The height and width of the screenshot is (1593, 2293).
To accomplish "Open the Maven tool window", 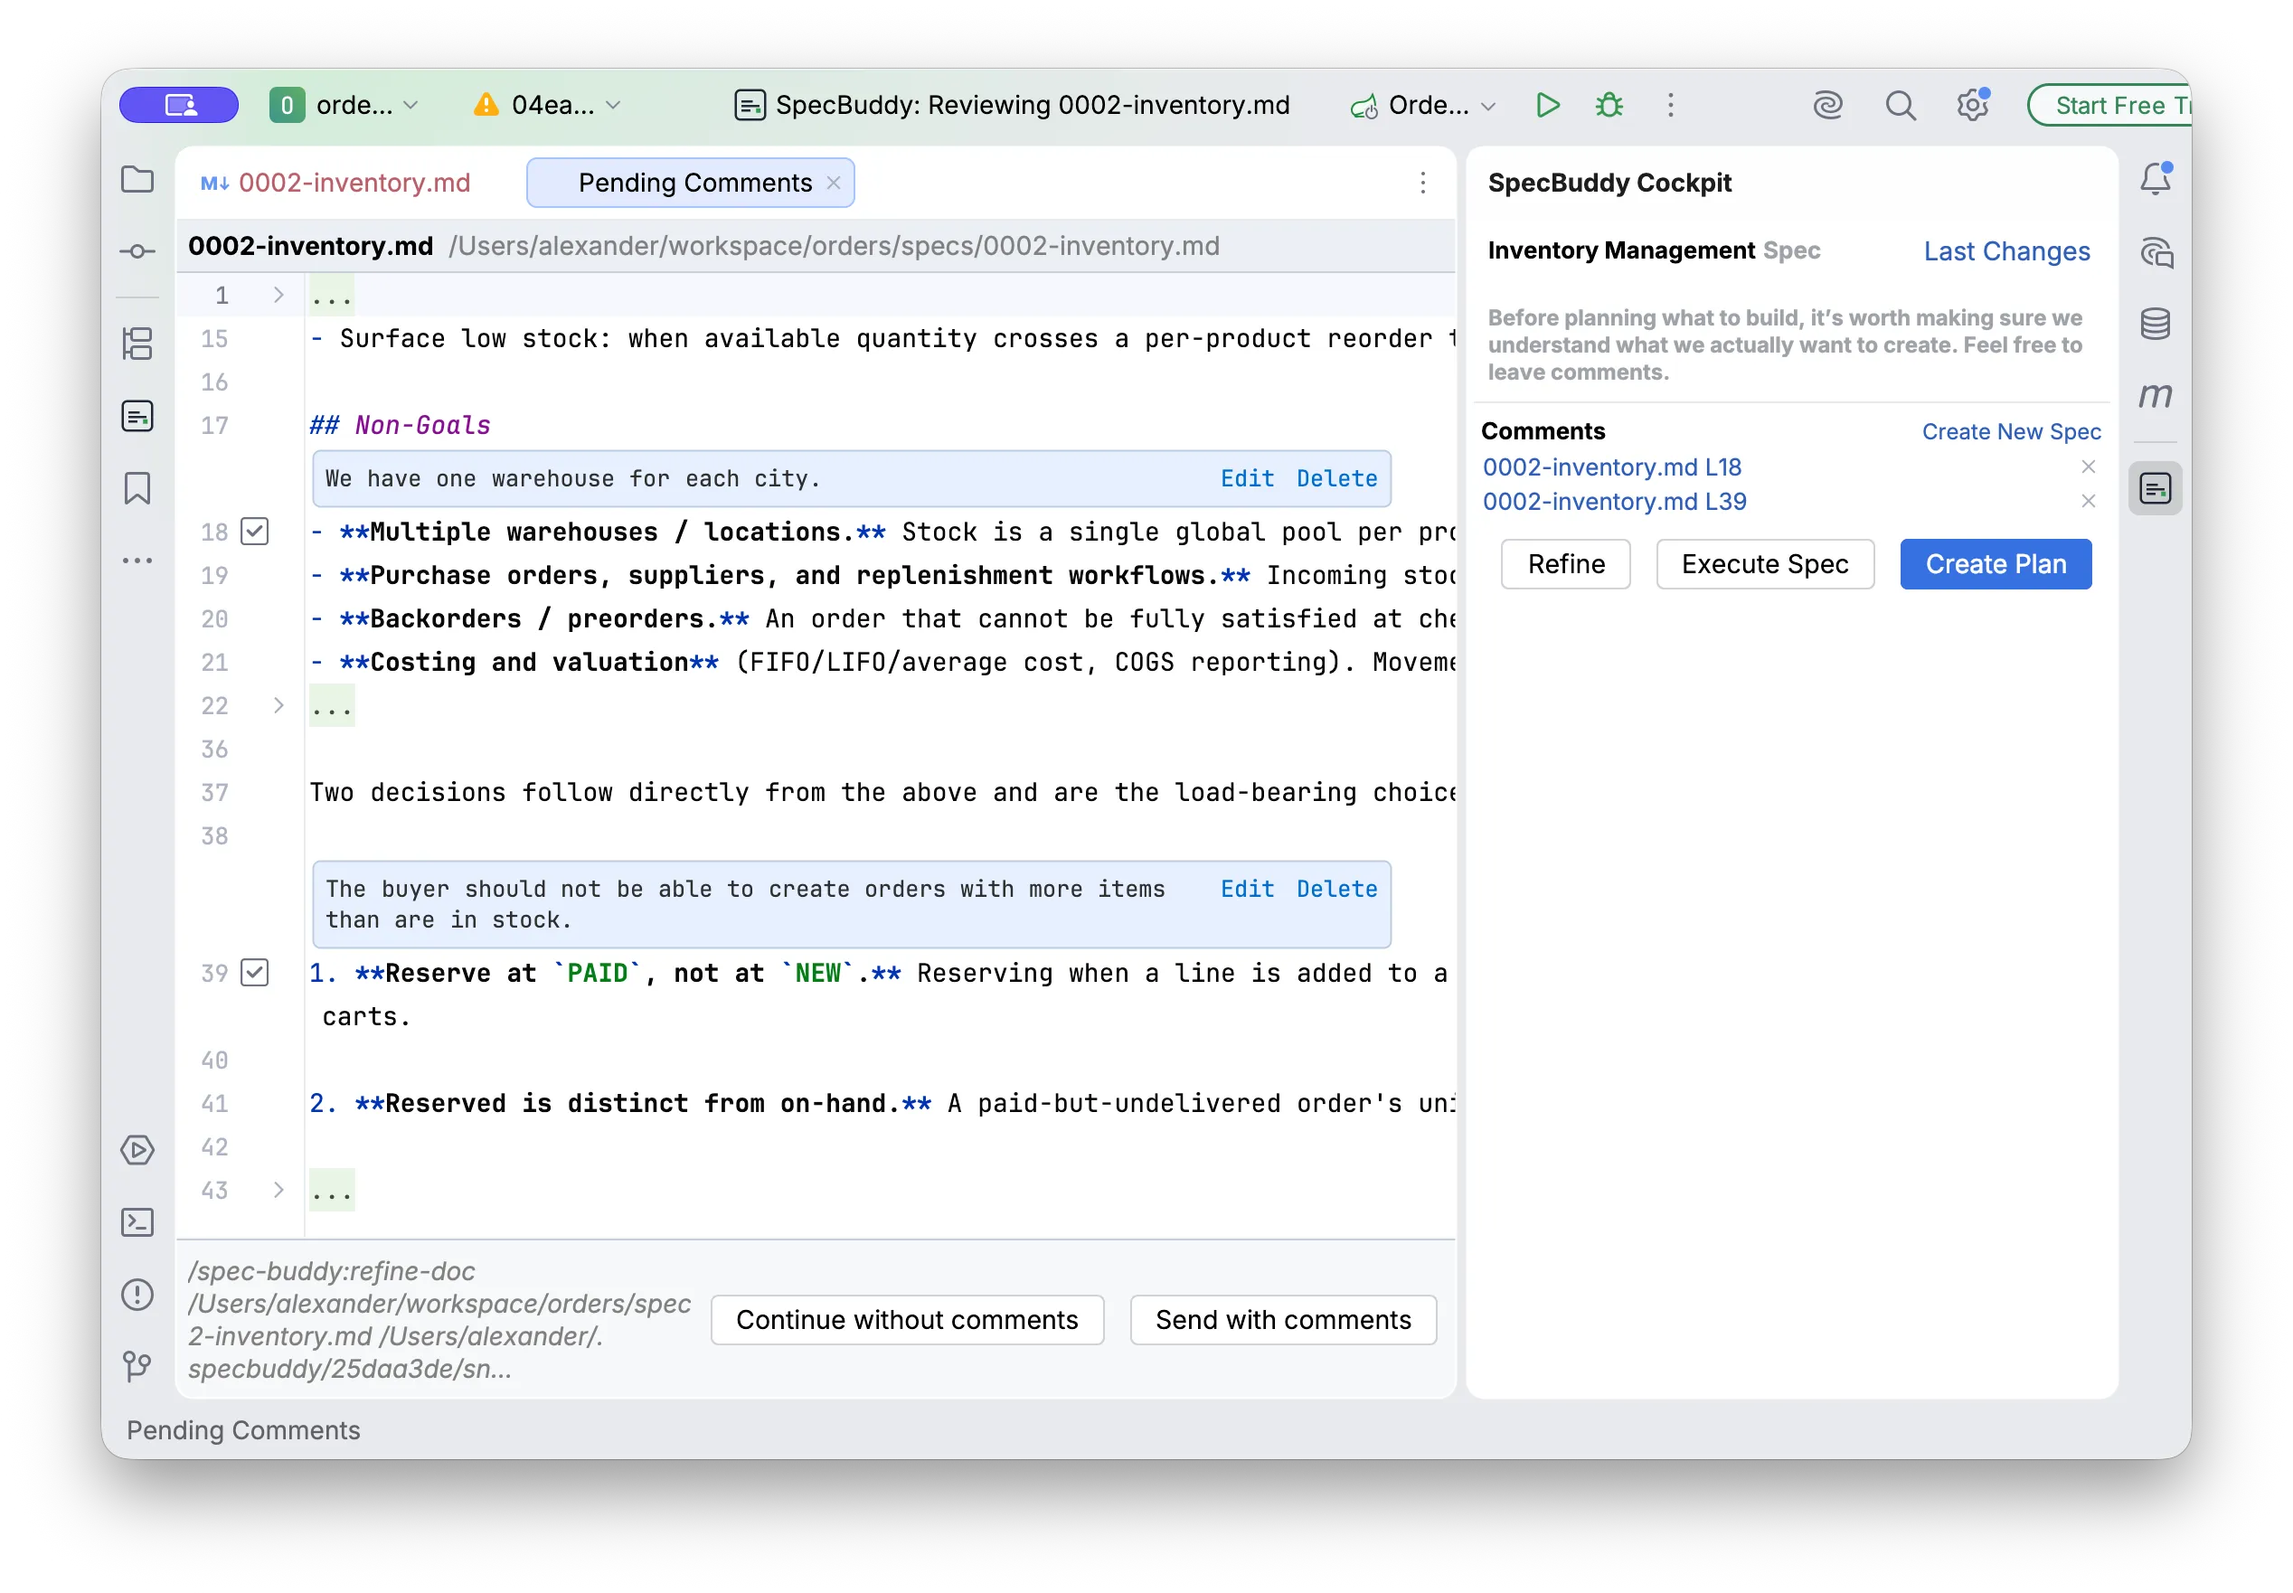I will pyautogui.click(x=2156, y=395).
